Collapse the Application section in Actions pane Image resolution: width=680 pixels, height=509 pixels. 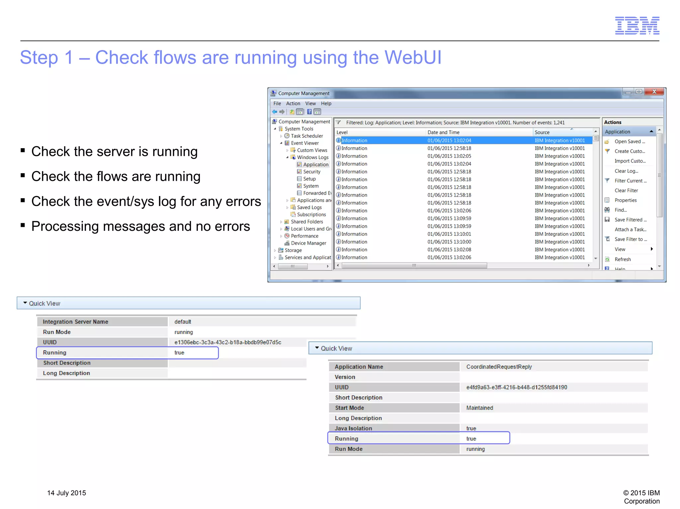click(x=651, y=132)
